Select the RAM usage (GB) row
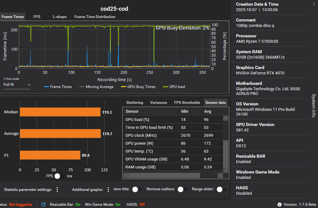The height and width of the screenshot is (208, 318). click(173, 167)
